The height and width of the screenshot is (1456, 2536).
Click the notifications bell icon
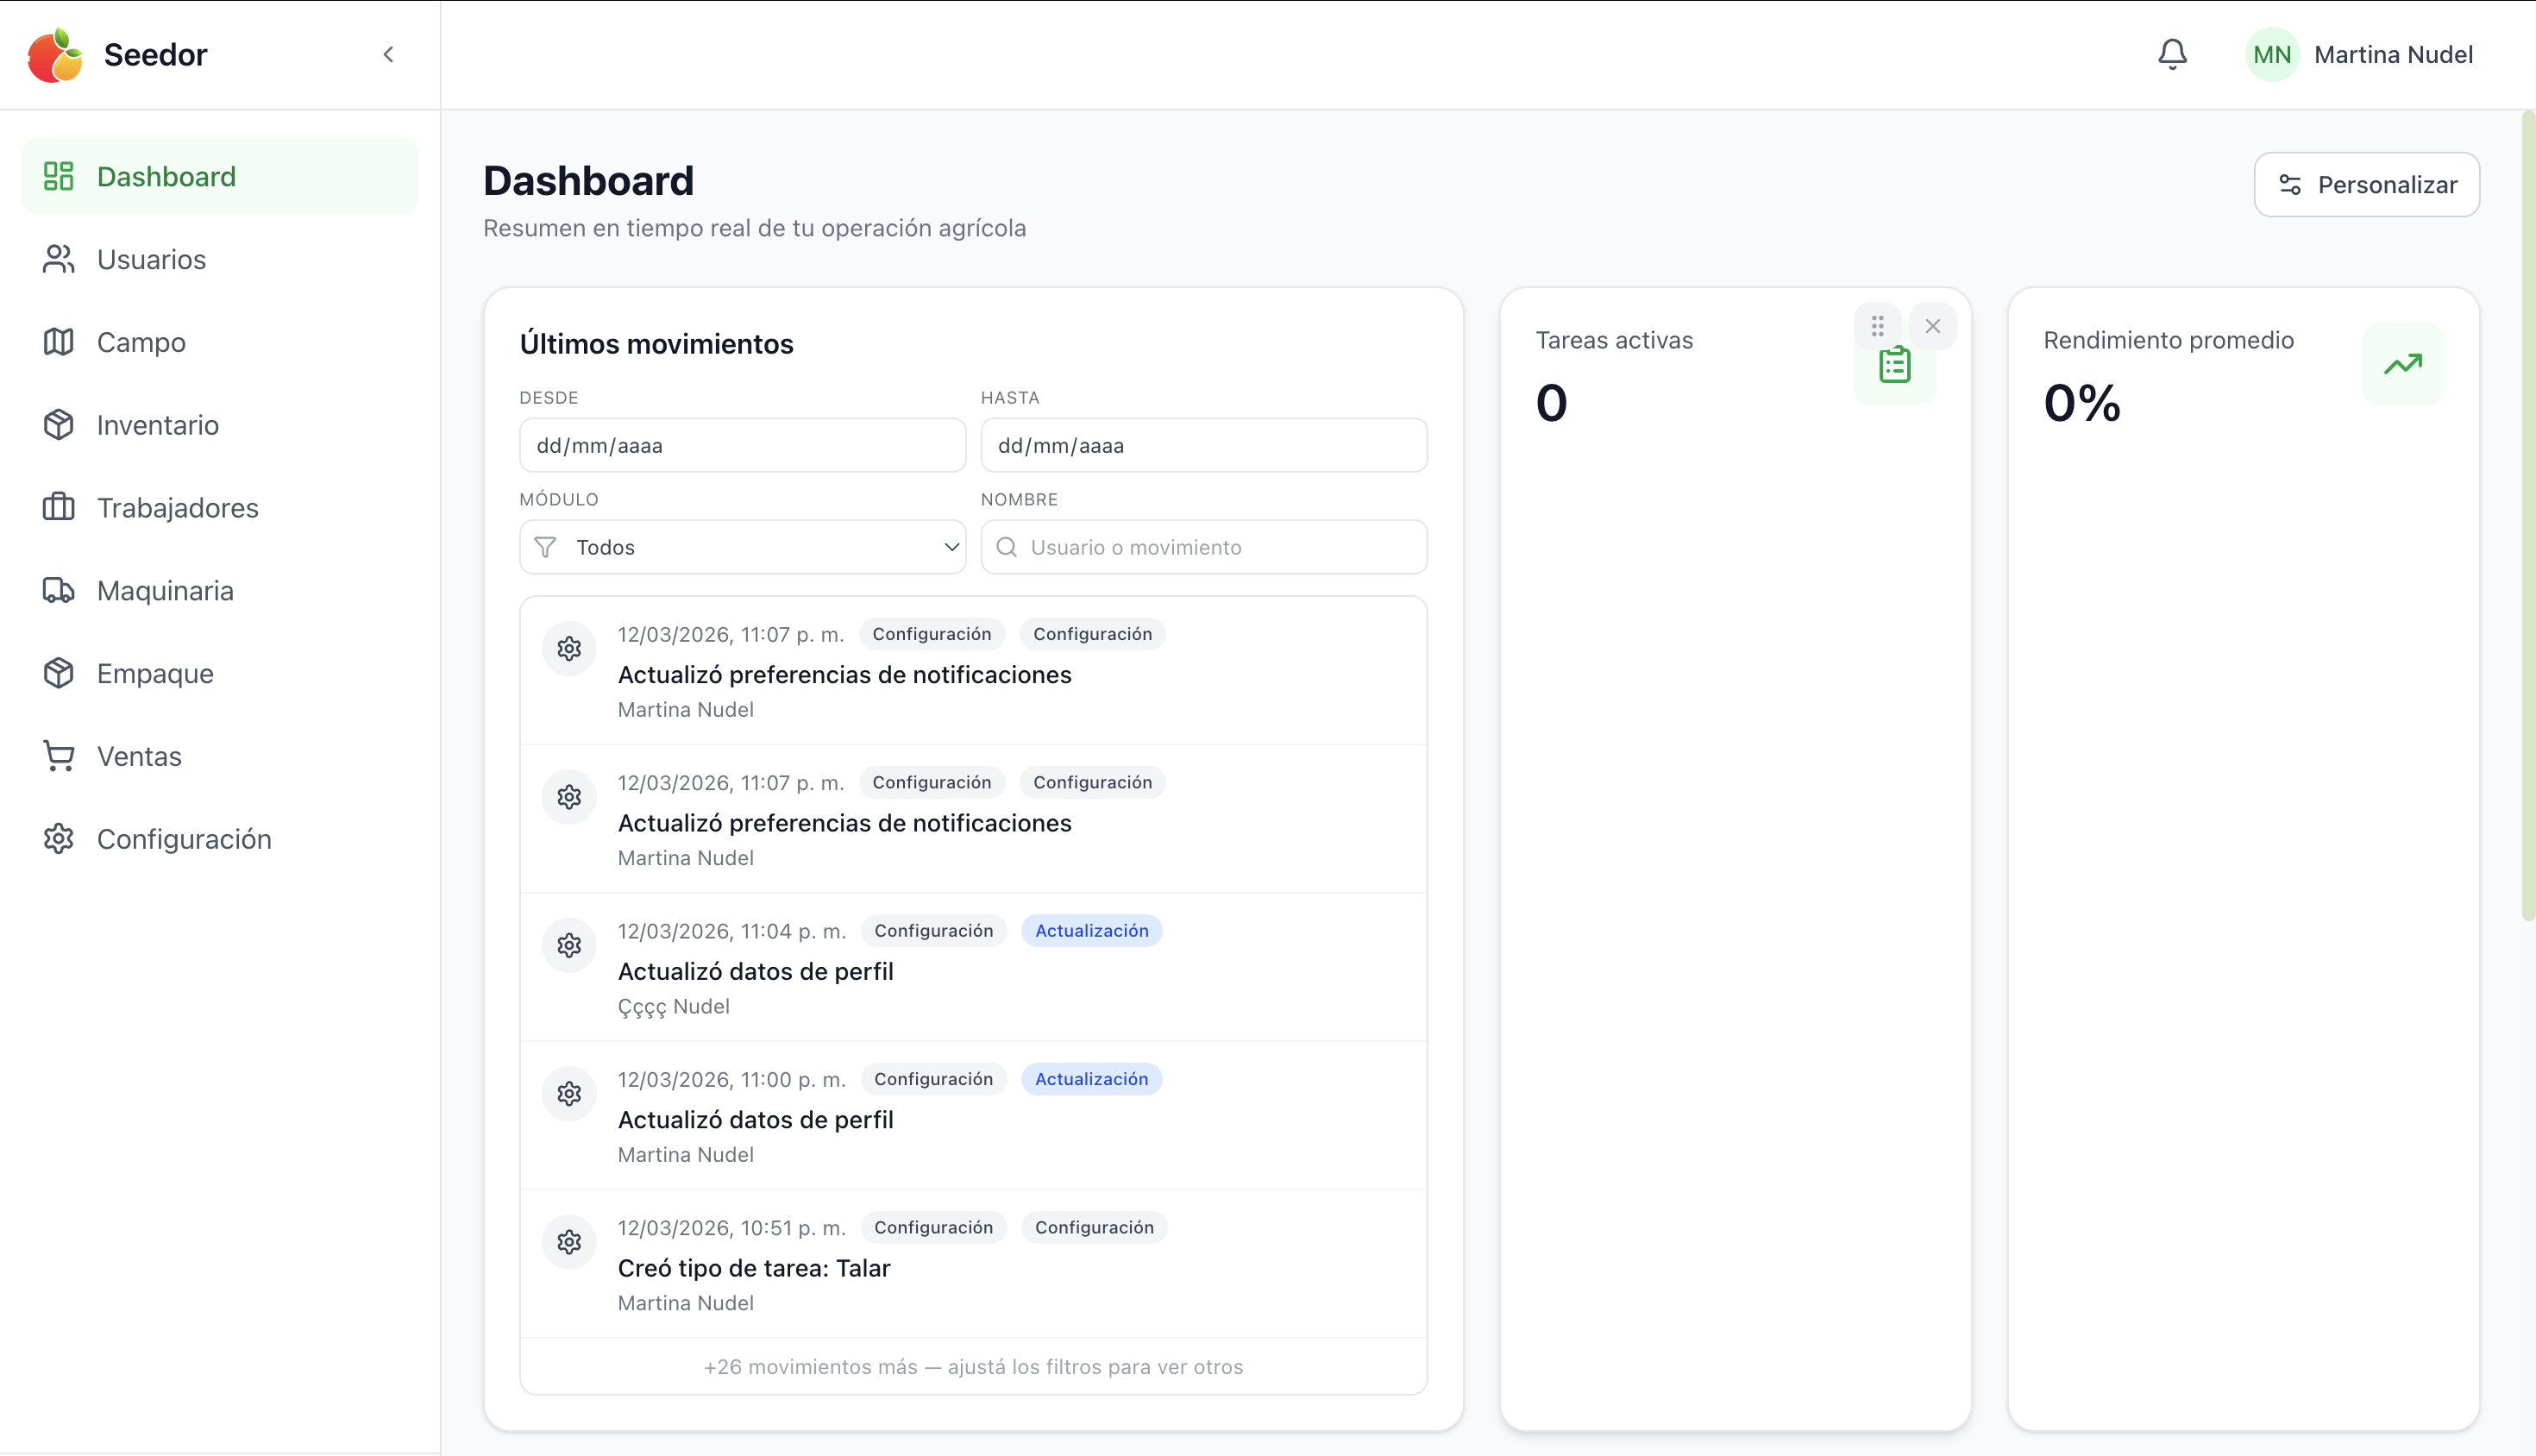tap(2172, 54)
